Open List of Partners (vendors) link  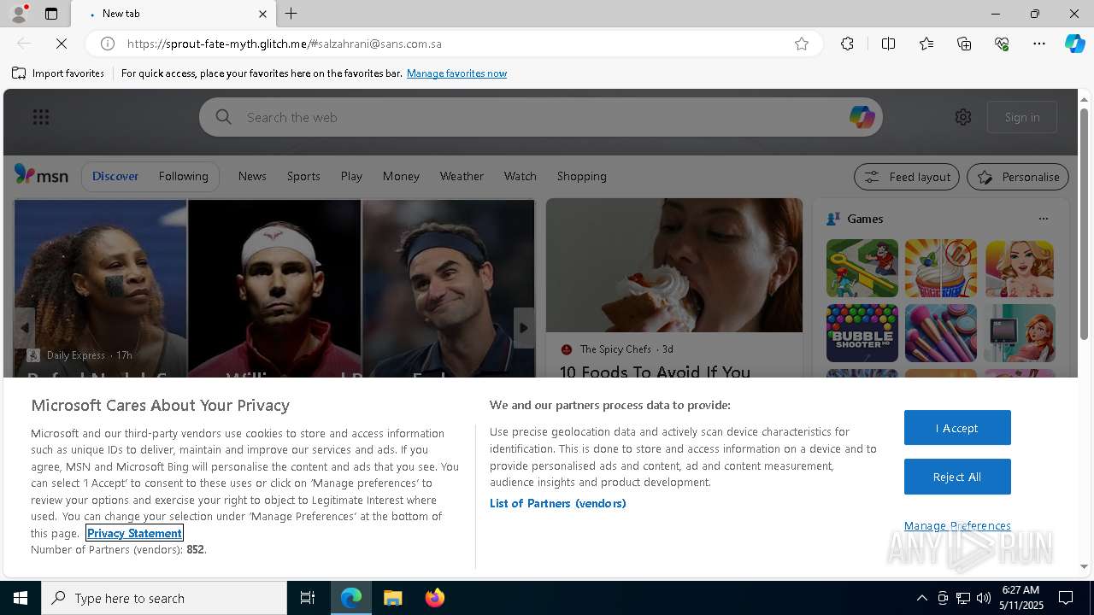coord(558,503)
